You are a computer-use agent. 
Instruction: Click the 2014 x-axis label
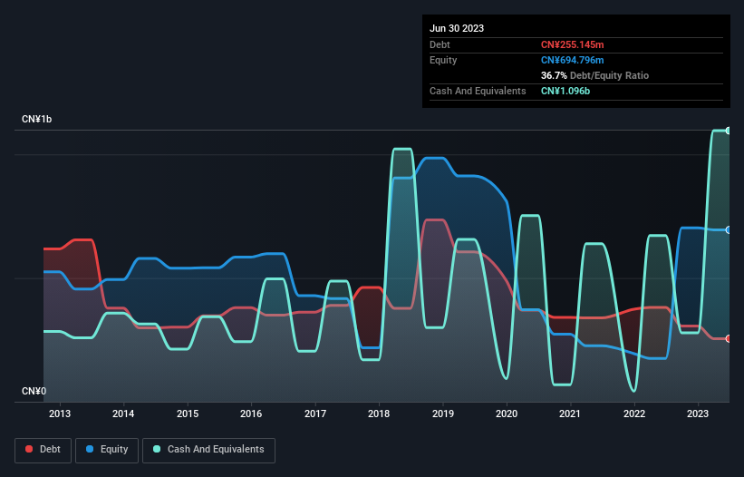click(x=123, y=414)
